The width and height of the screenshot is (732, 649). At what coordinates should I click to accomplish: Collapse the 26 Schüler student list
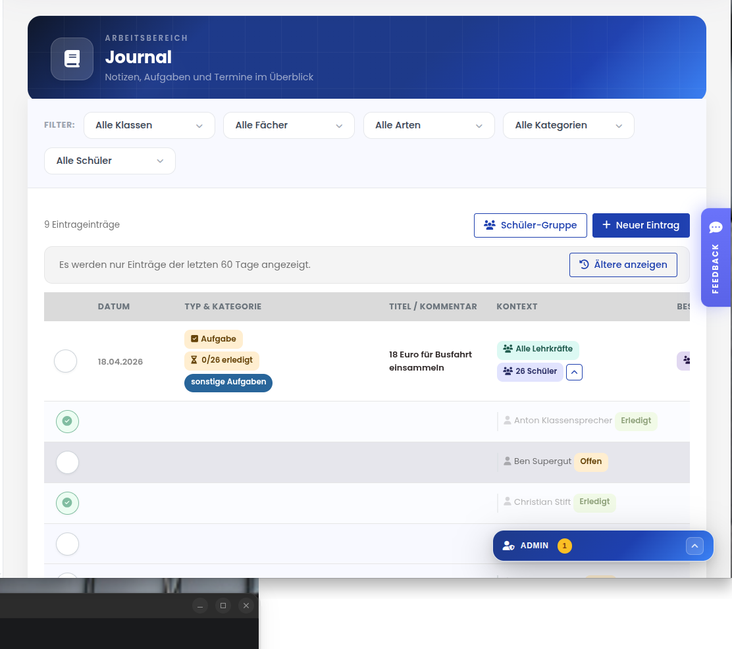574,372
